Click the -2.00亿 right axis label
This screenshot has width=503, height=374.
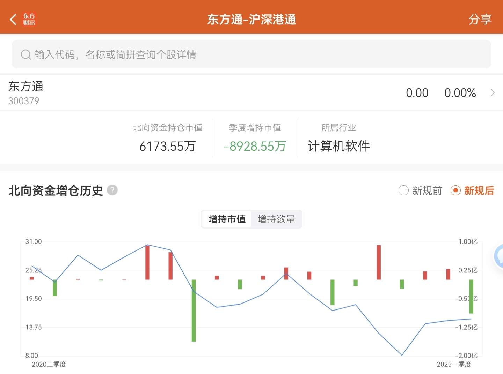[466, 356]
